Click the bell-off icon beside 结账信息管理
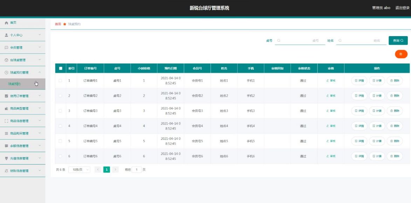This screenshot has height=203, width=411. coord(7,171)
